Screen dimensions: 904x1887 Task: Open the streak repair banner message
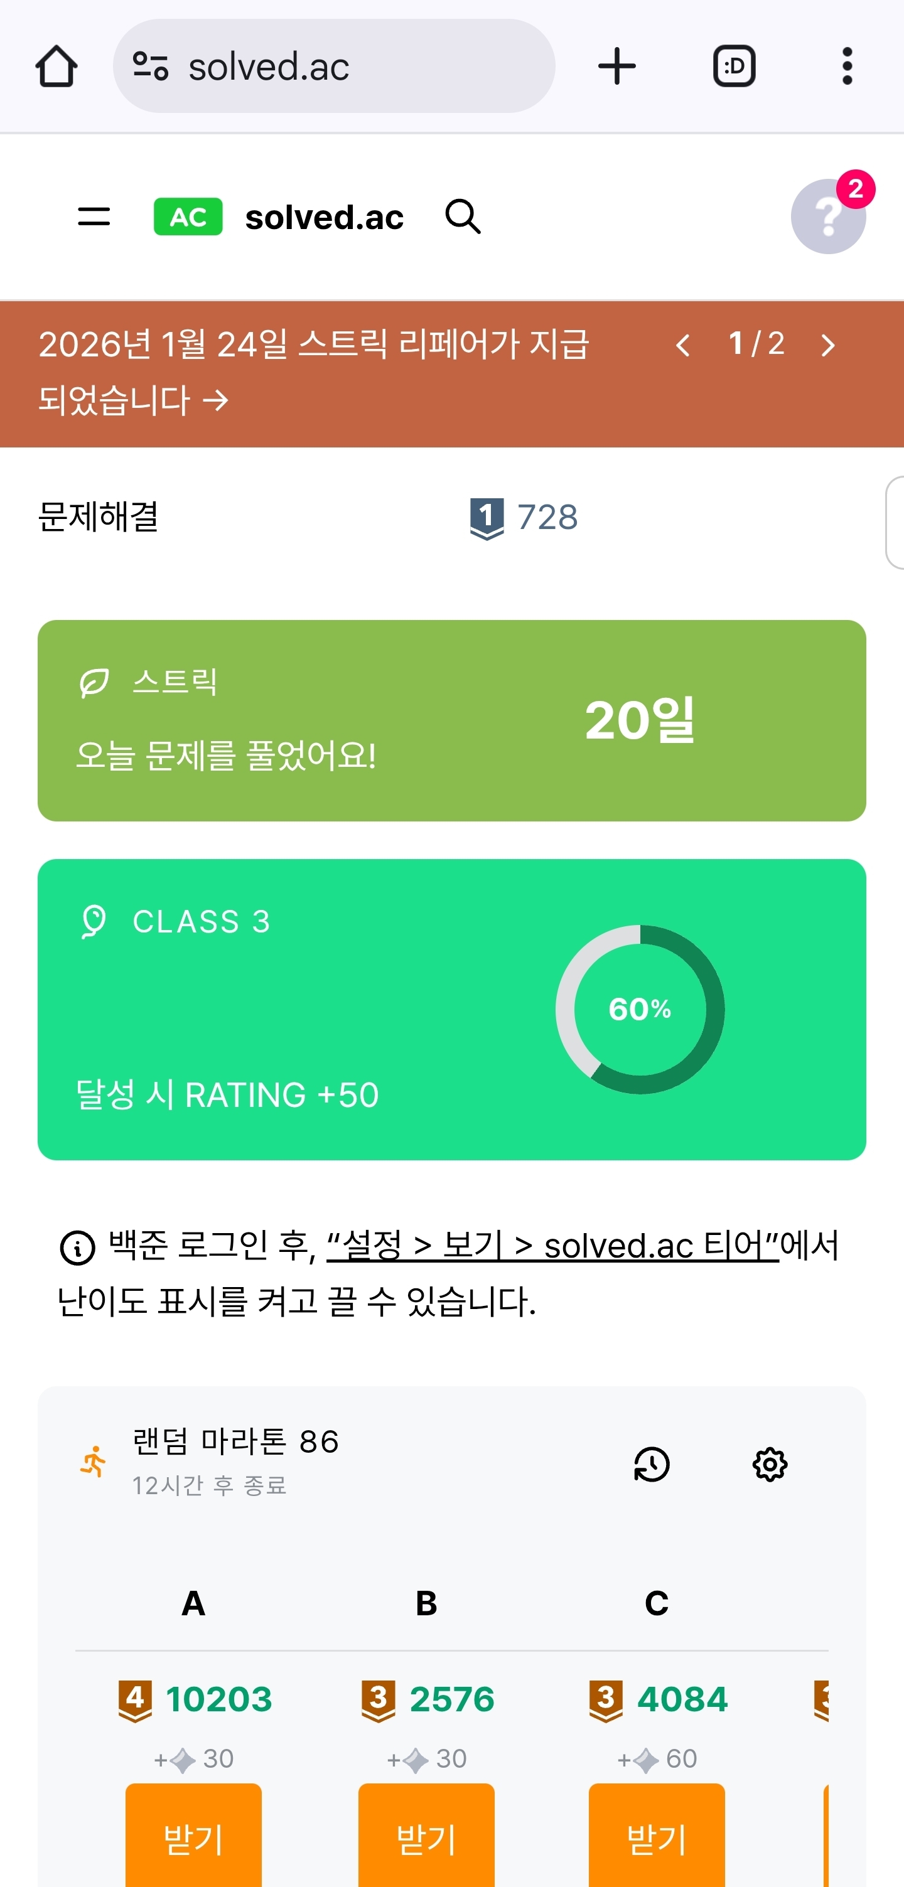click(x=313, y=372)
